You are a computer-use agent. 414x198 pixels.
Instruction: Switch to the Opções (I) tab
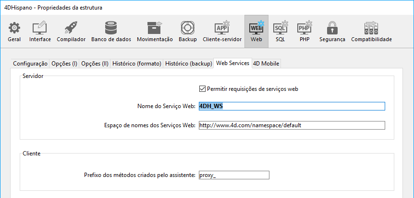pos(64,64)
